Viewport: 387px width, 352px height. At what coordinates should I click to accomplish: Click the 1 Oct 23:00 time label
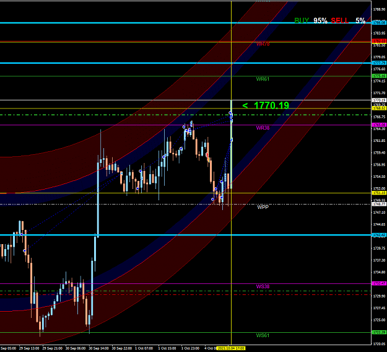tap(190, 348)
